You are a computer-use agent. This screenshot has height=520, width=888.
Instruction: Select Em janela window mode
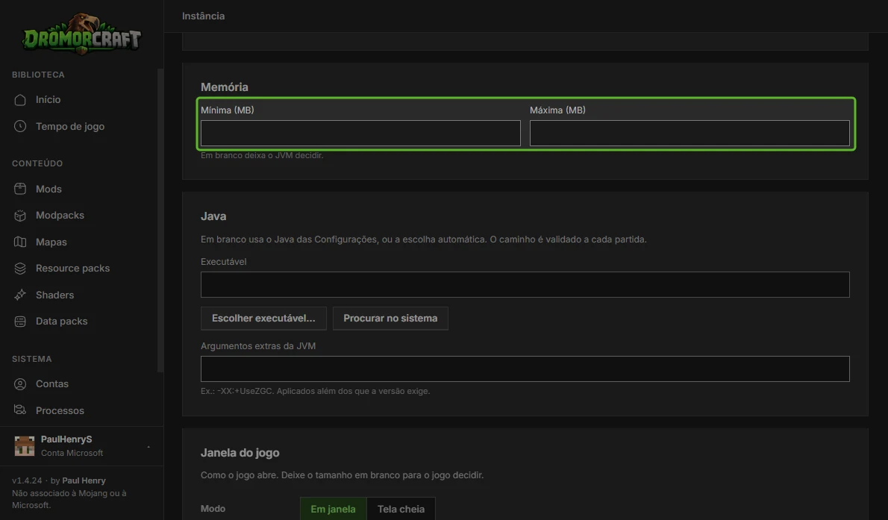point(333,509)
